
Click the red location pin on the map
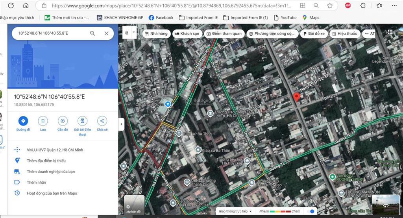pyautogui.click(x=297, y=97)
